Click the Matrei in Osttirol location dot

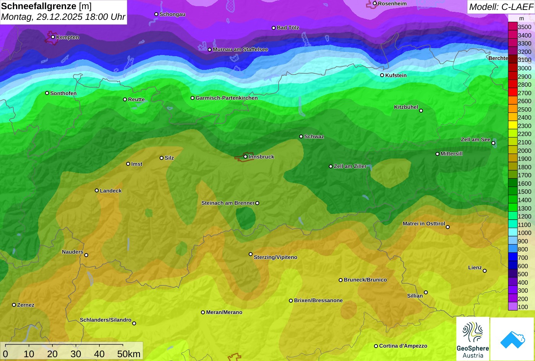[448, 227]
